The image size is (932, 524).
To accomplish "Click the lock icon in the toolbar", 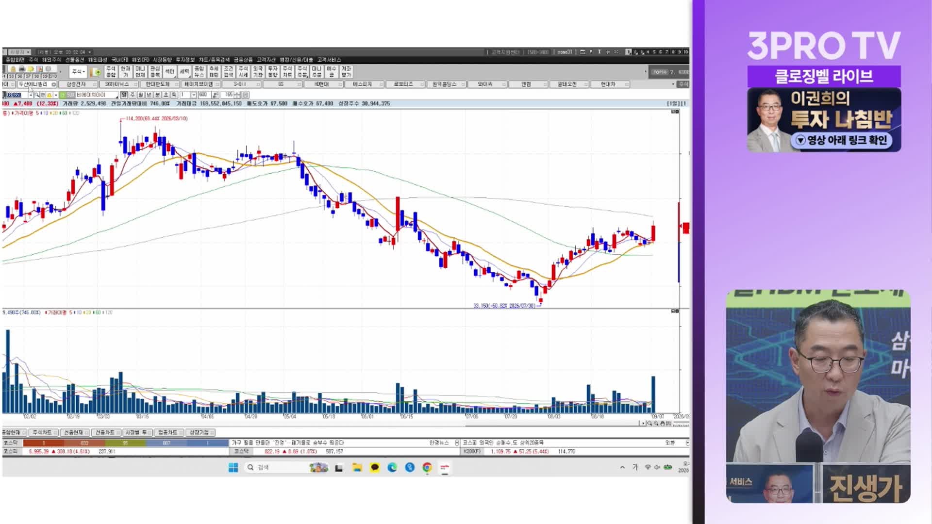I will pos(13,69).
